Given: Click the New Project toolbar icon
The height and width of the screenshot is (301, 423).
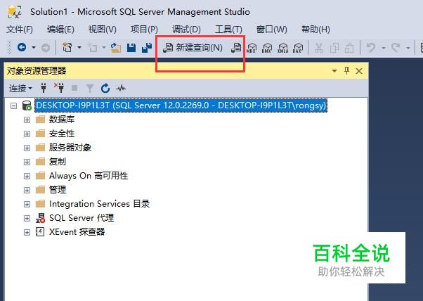Looking at the screenshot, I should point(67,48).
